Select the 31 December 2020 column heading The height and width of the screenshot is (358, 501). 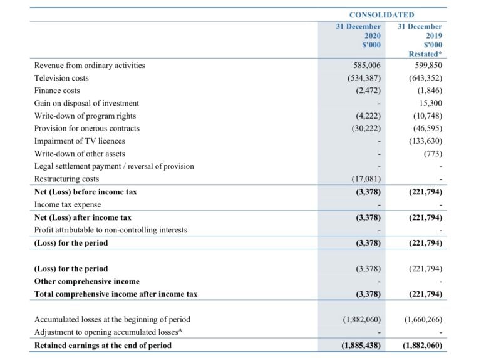tap(358, 36)
